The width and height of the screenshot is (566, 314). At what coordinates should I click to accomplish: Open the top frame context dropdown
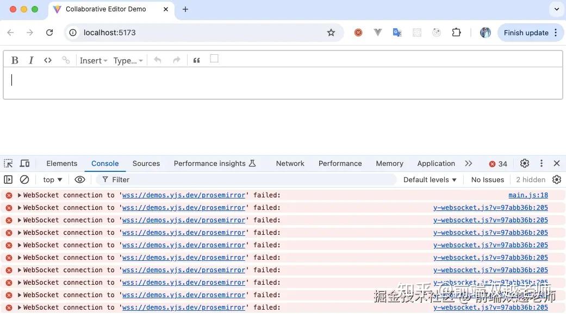click(52, 179)
